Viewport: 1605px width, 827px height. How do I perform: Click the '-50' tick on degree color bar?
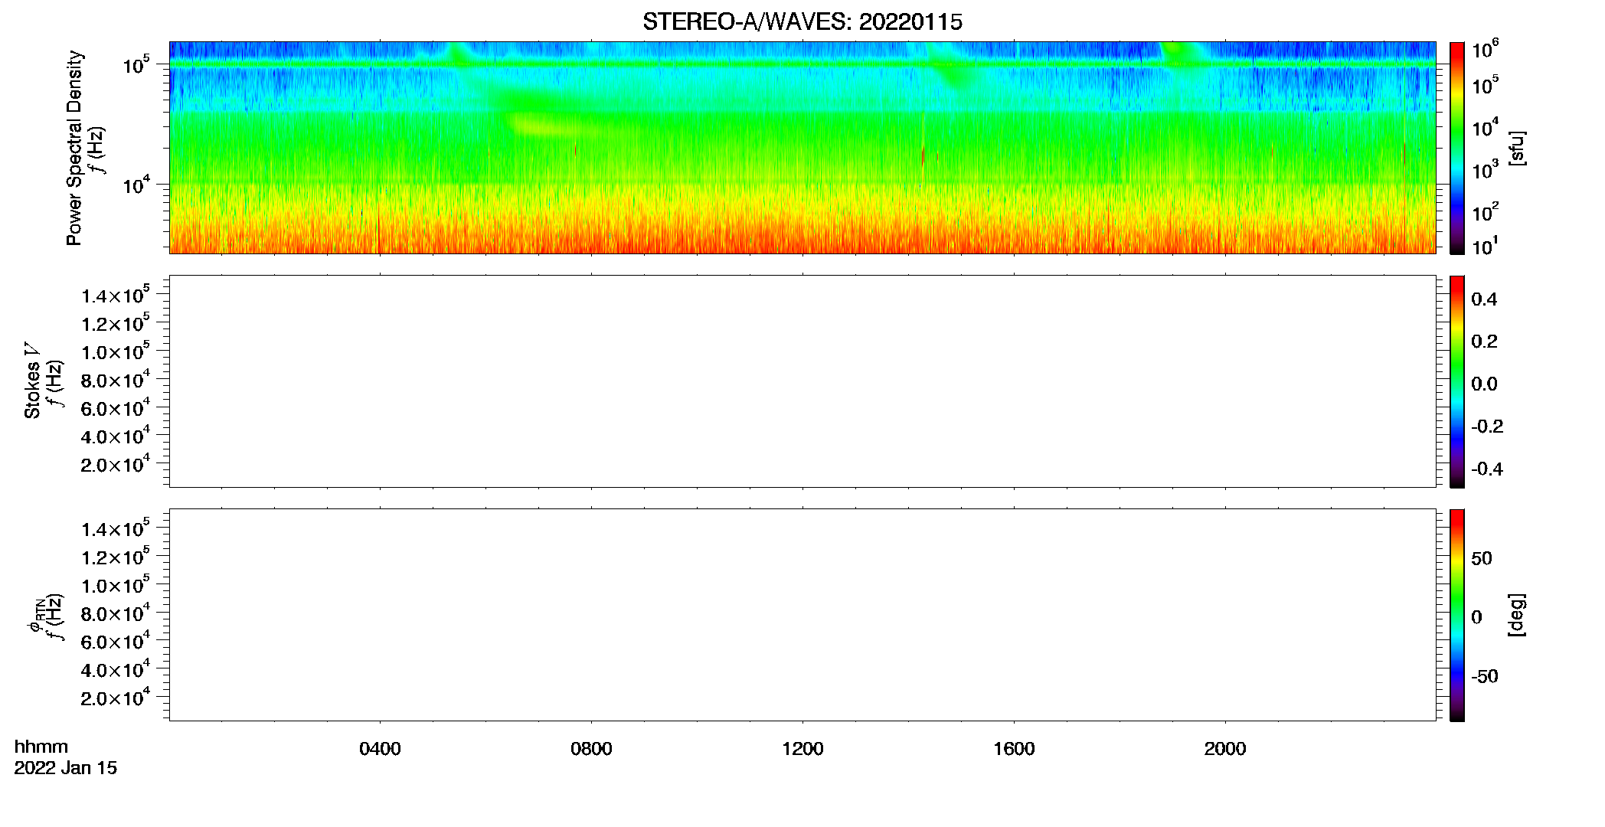point(1484,677)
